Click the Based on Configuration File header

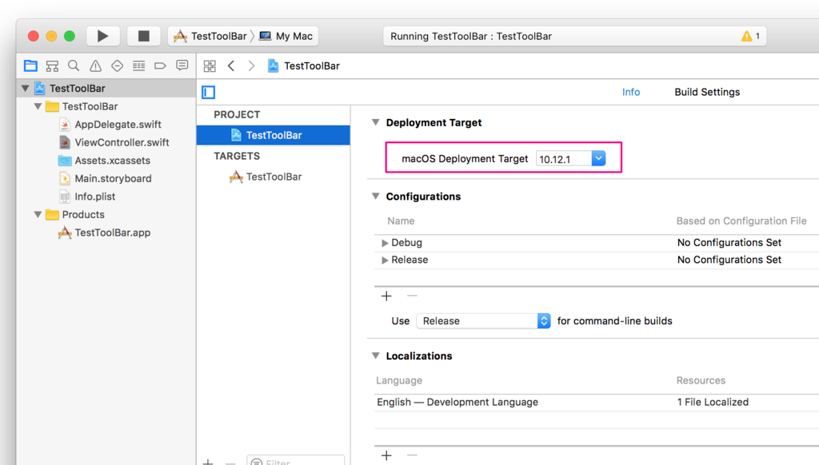741,221
